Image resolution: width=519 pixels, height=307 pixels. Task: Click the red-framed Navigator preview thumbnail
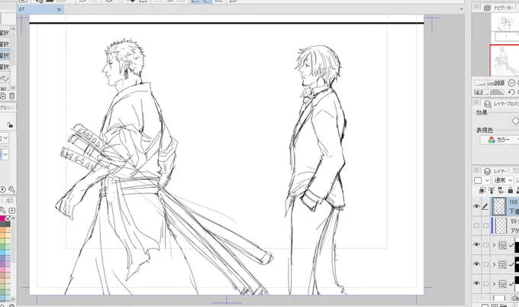[504, 60]
